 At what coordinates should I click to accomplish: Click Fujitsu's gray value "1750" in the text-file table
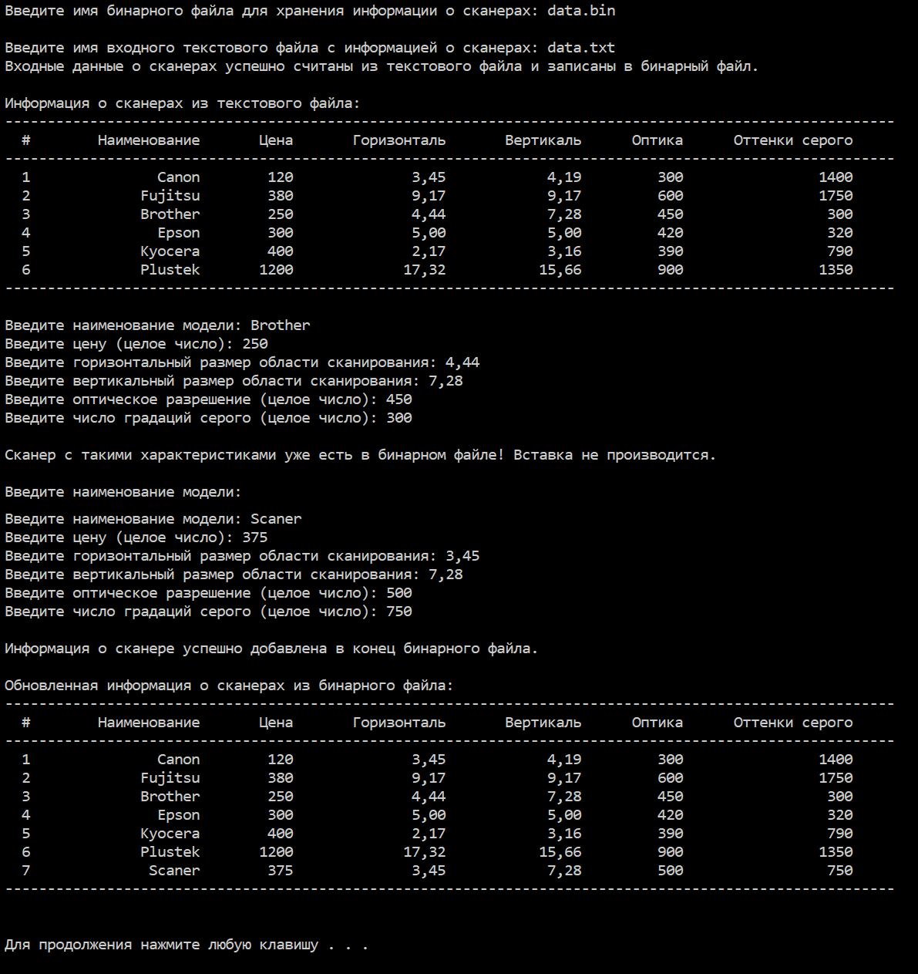[x=836, y=196]
